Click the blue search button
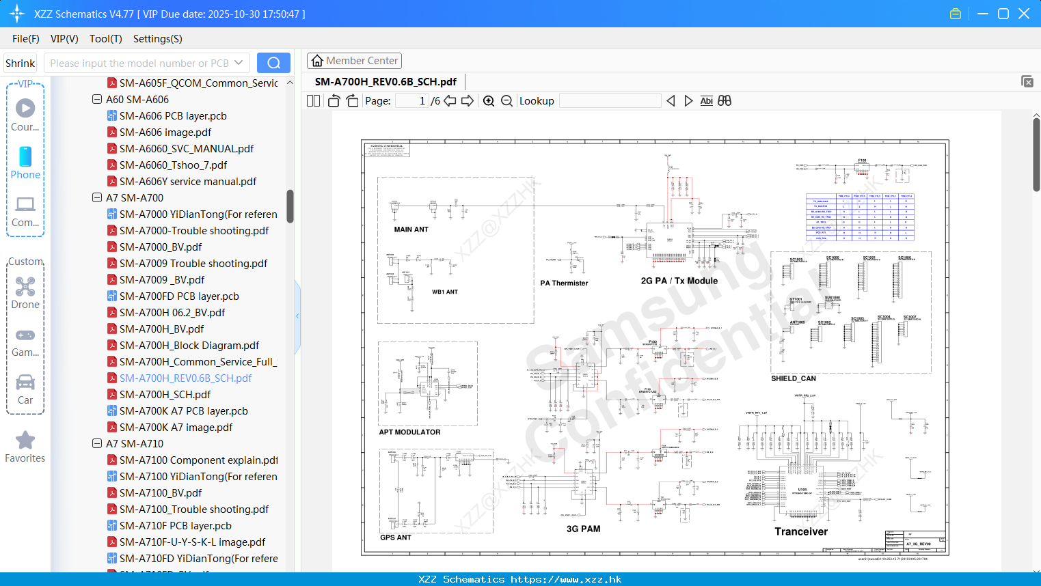 pos(273,63)
